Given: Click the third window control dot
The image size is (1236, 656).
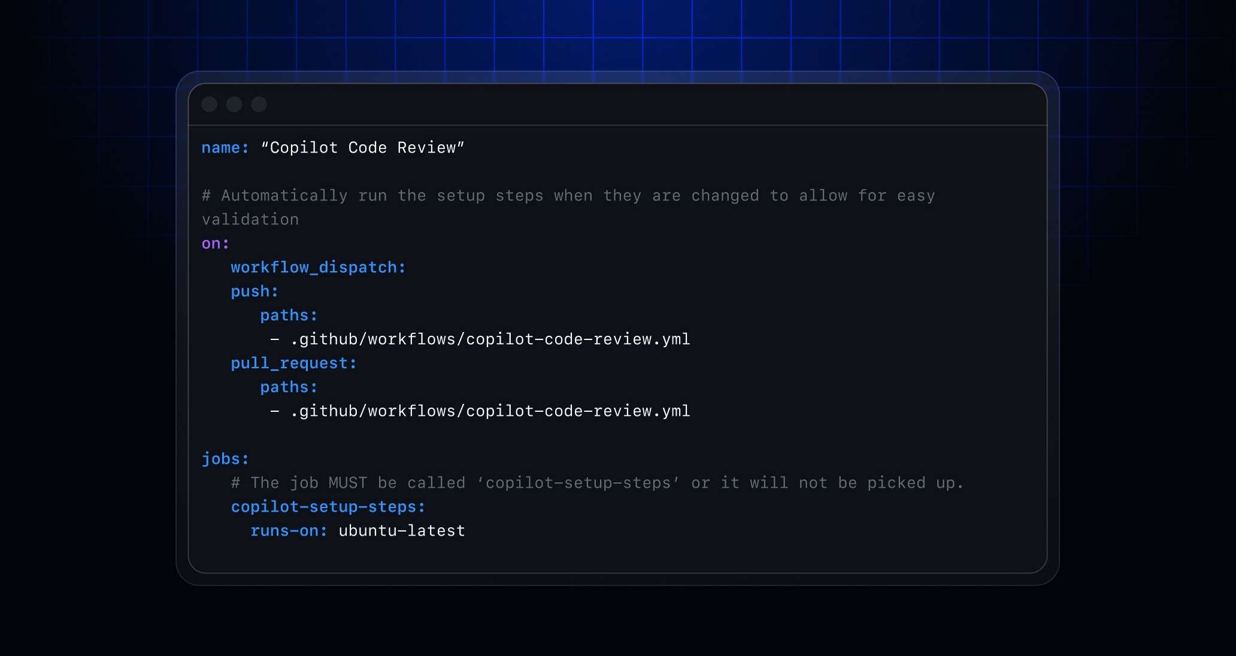Looking at the screenshot, I should click(259, 105).
